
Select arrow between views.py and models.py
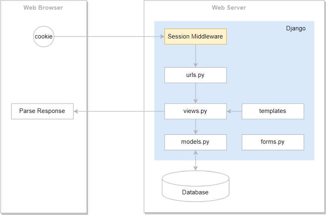196,127
